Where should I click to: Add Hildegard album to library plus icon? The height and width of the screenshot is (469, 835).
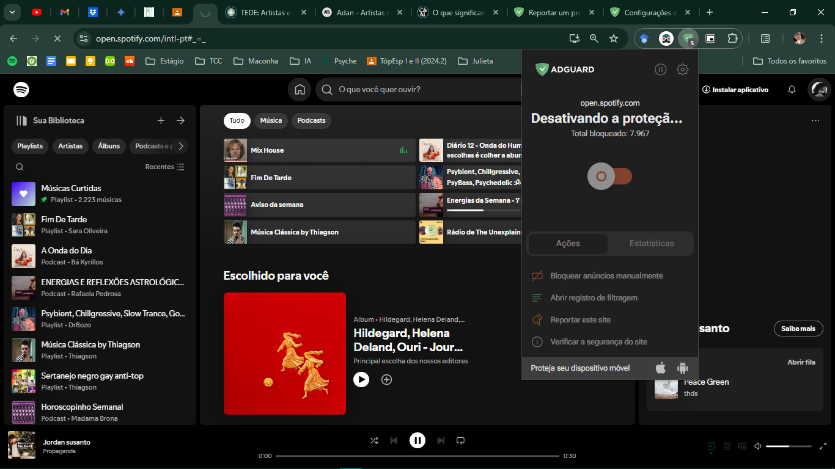point(386,380)
